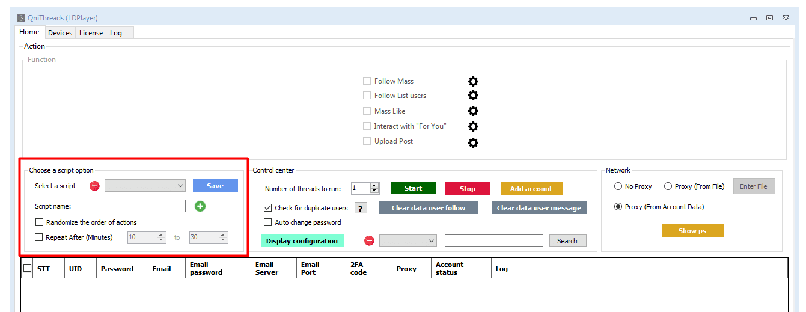The height and width of the screenshot is (312, 806).
Task: Open the License tab
Action: tap(91, 33)
